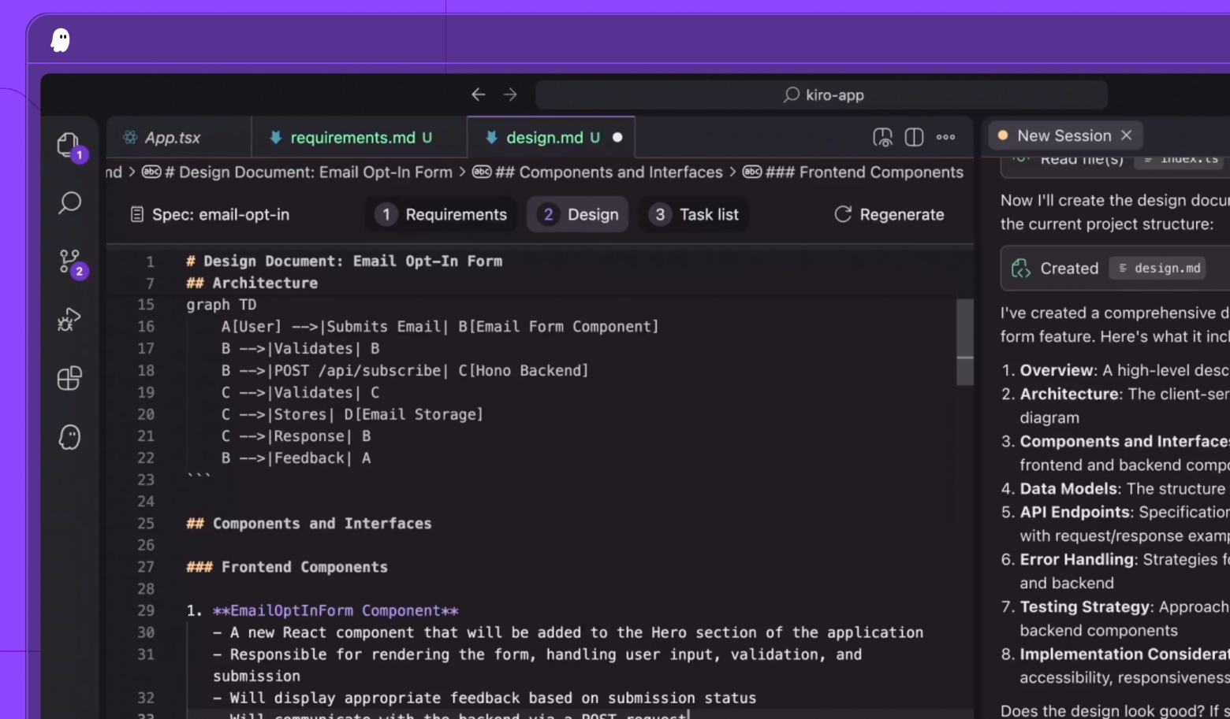Image resolution: width=1230 pixels, height=719 pixels.
Task: Click the 'B -->|POST /api/subscribe|' line
Action: [405, 371]
